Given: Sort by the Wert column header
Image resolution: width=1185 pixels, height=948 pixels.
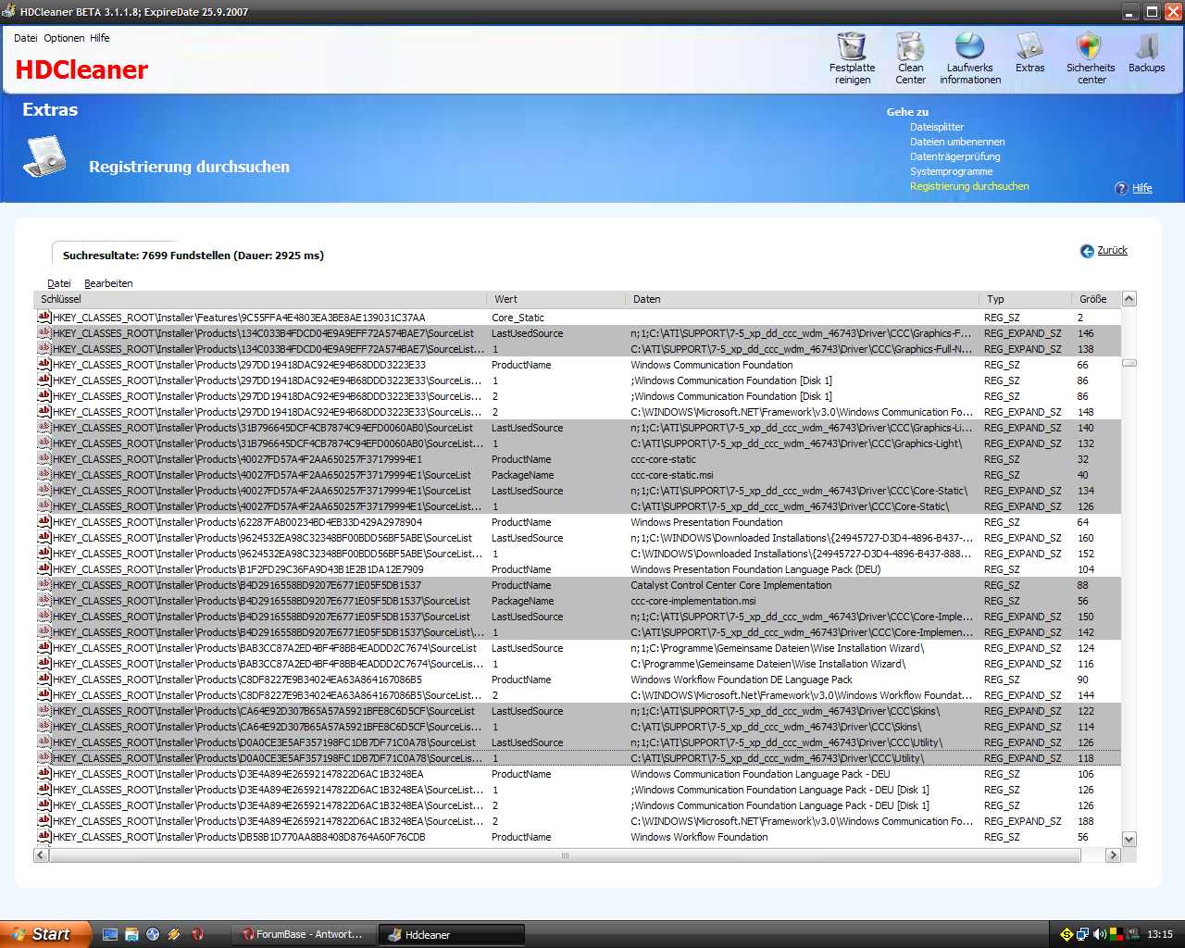Looking at the screenshot, I should [x=556, y=299].
